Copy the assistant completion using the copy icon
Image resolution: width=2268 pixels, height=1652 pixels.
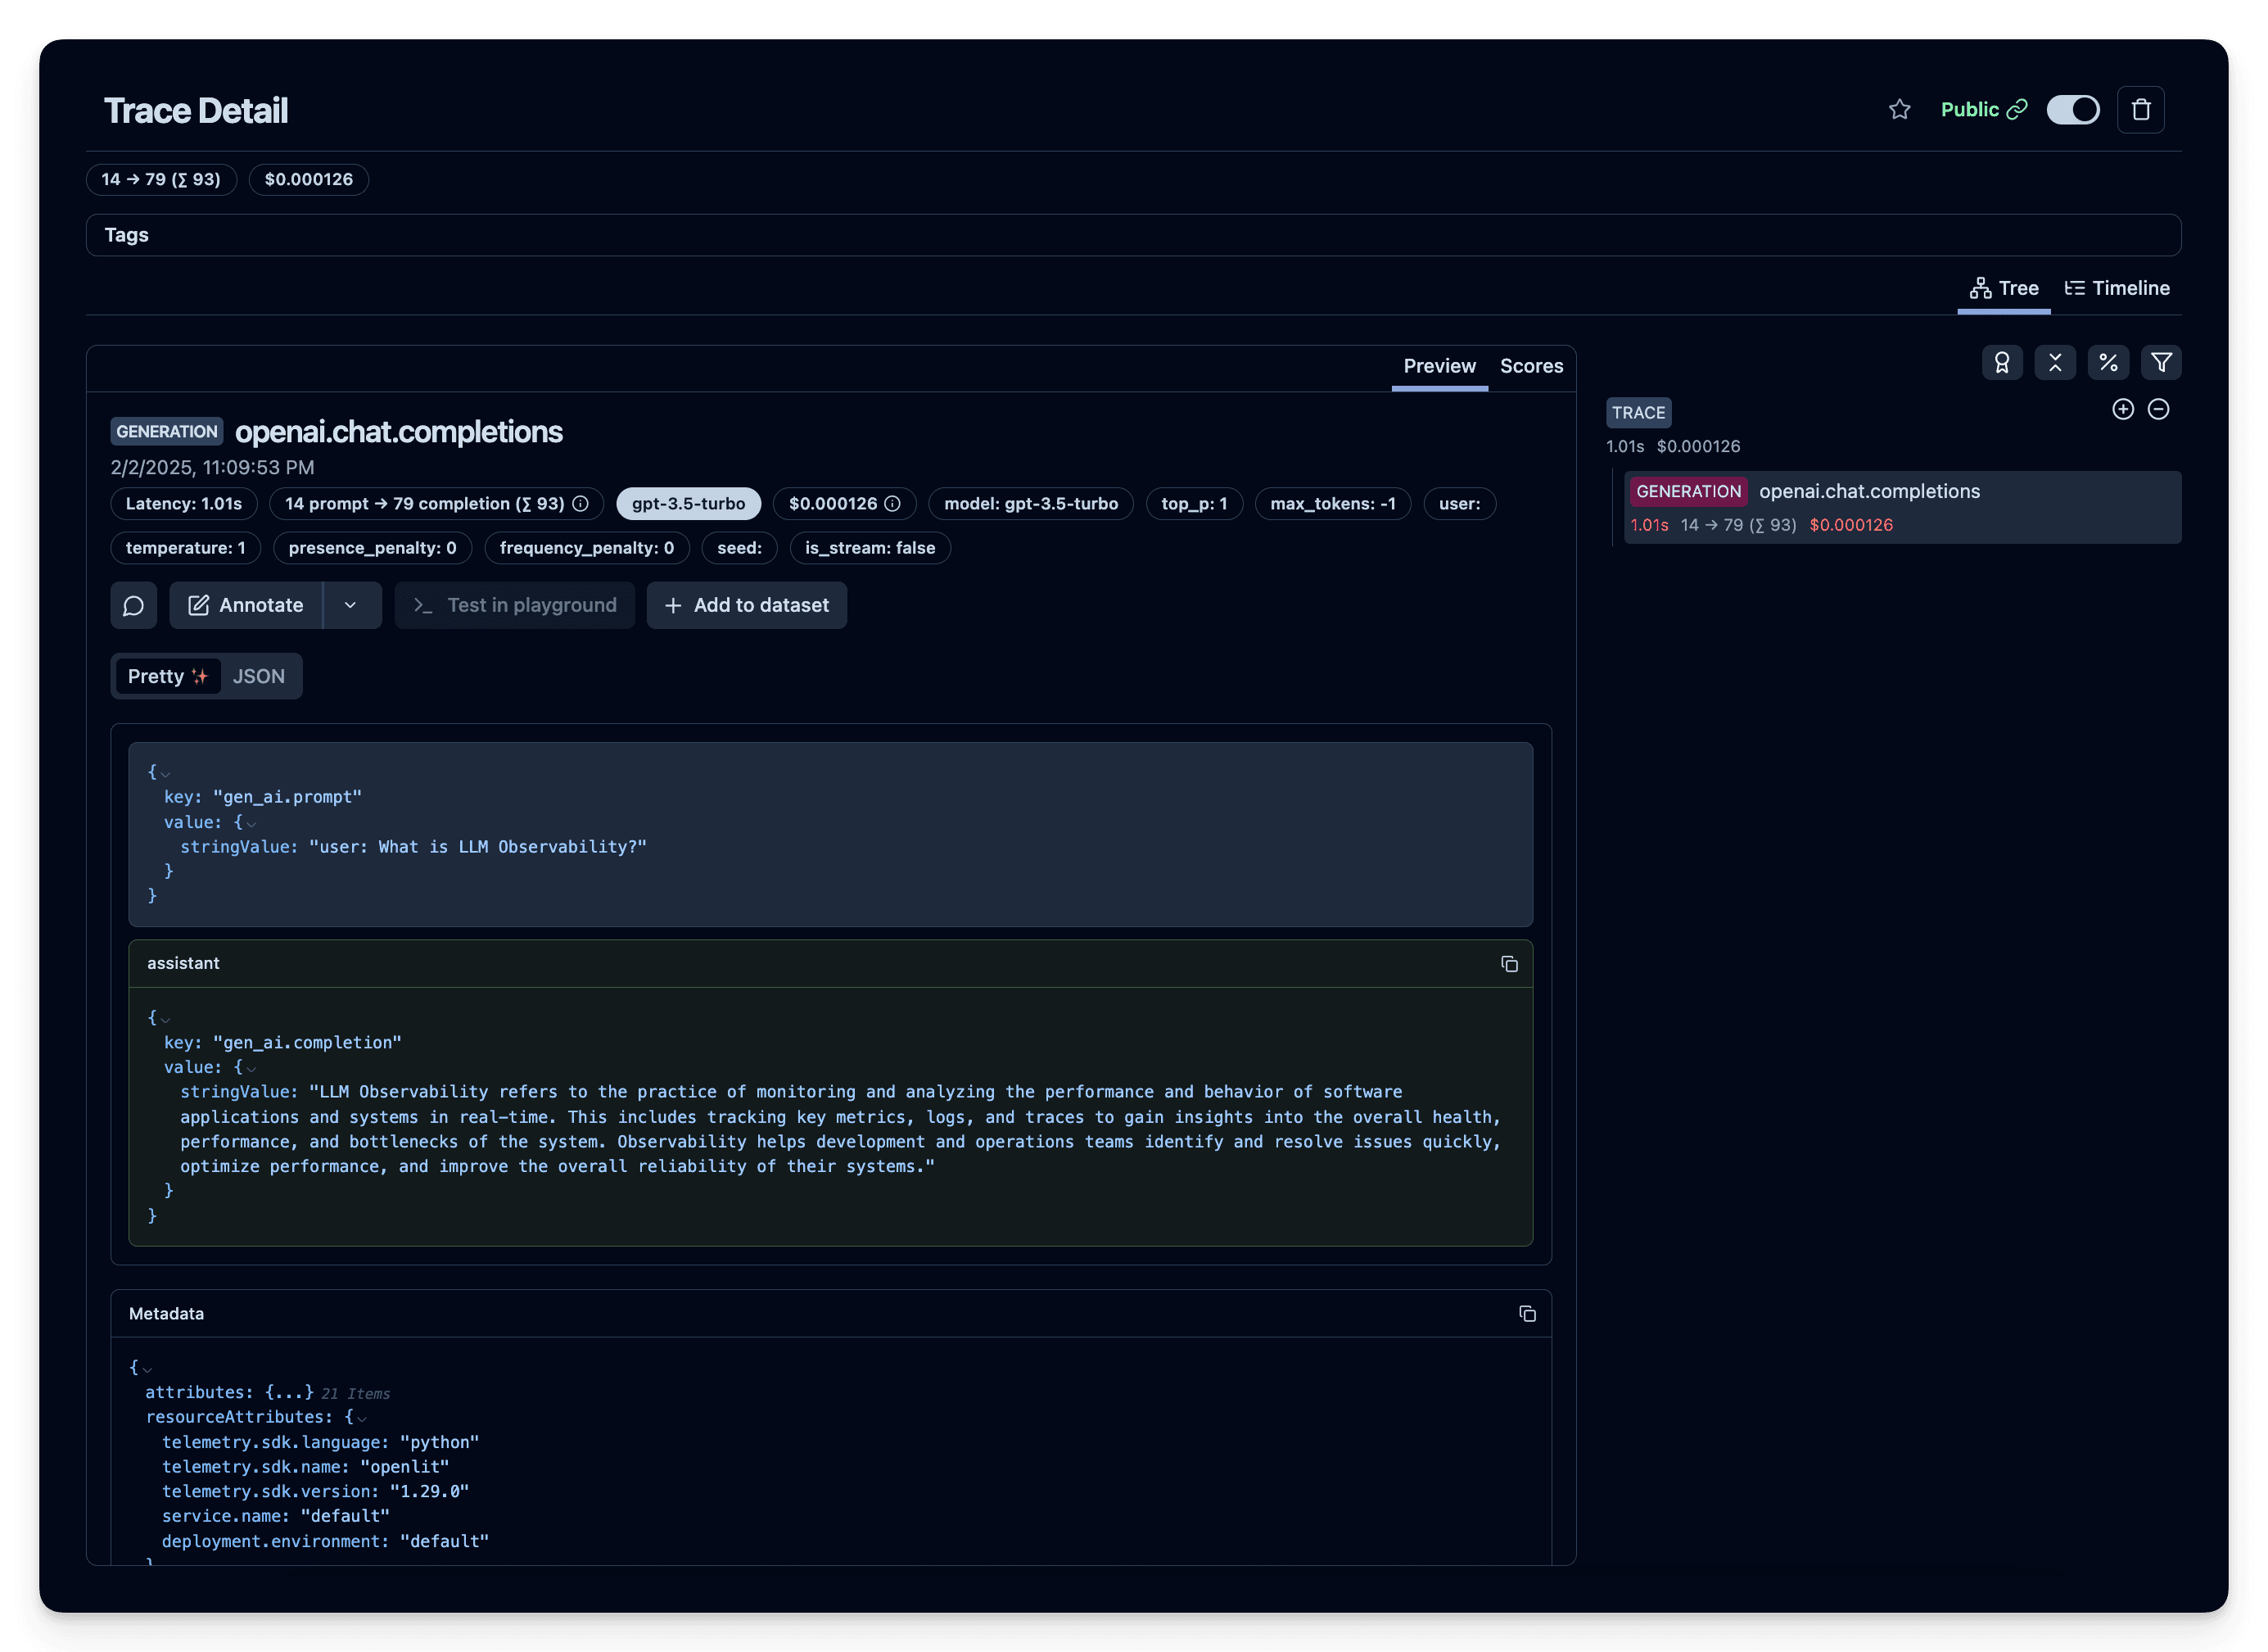(1508, 963)
